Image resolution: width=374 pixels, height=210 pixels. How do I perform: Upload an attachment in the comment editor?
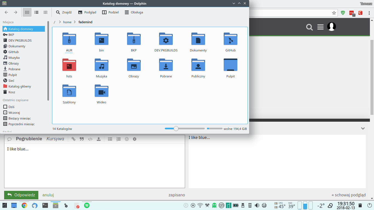pyautogui.click(x=99, y=139)
